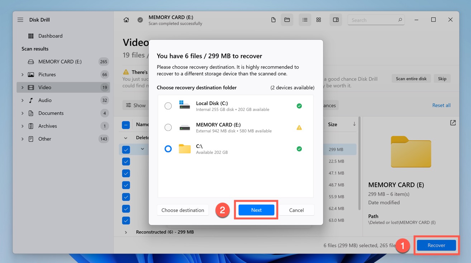Click the Size column header
The width and height of the screenshot is (471, 263).
click(332, 125)
